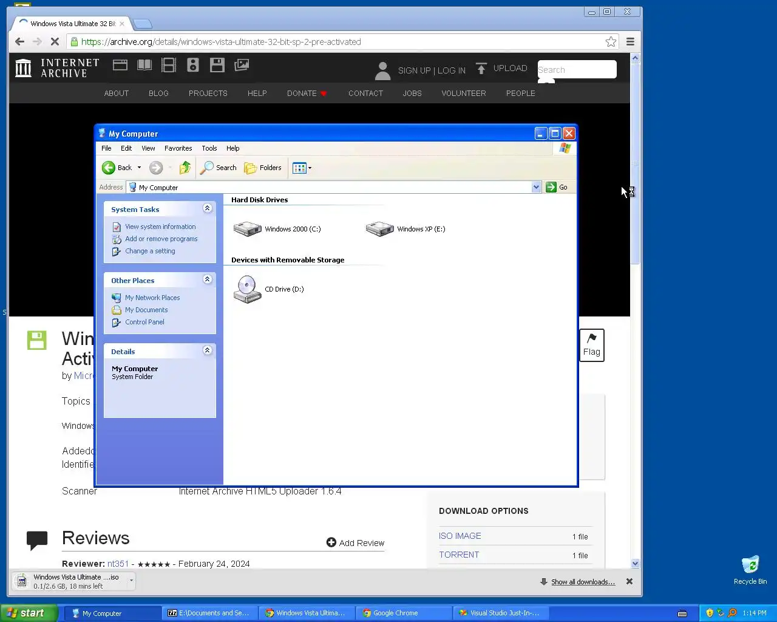Screen dimensions: 777x622
Task: Open the File menu in My Computer
Action: pos(106,148)
